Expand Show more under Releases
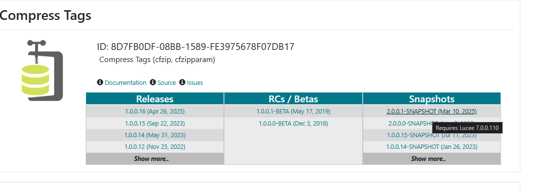 (151, 159)
